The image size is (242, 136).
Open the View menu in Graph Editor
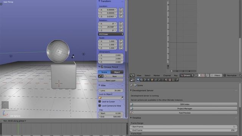139,76
